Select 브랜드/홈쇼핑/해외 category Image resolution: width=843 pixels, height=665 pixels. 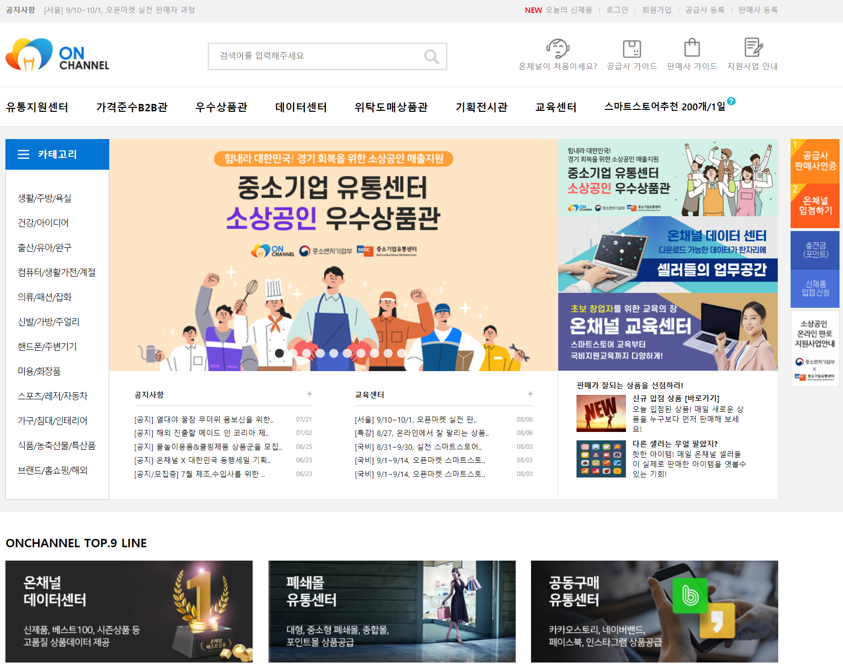coord(52,470)
